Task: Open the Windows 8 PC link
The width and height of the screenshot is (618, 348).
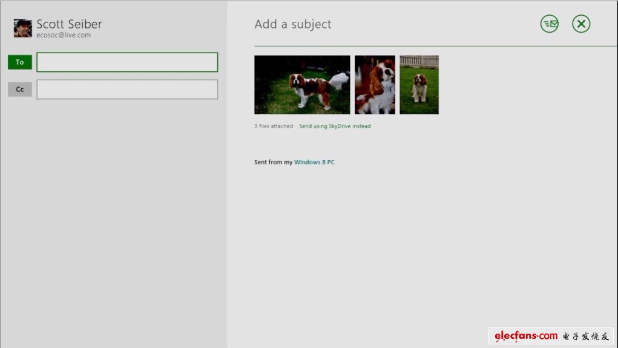Action: coord(314,163)
